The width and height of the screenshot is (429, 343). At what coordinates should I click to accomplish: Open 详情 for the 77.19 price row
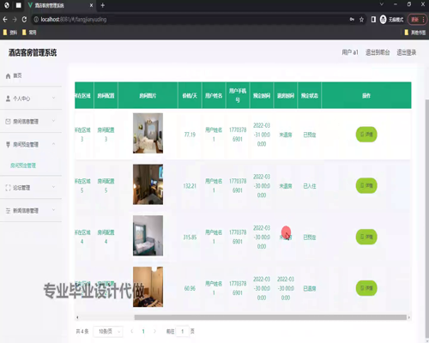tap(366, 135)
